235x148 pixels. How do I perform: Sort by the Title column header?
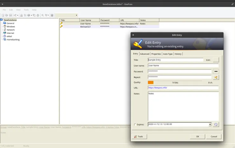click(70, 20)
